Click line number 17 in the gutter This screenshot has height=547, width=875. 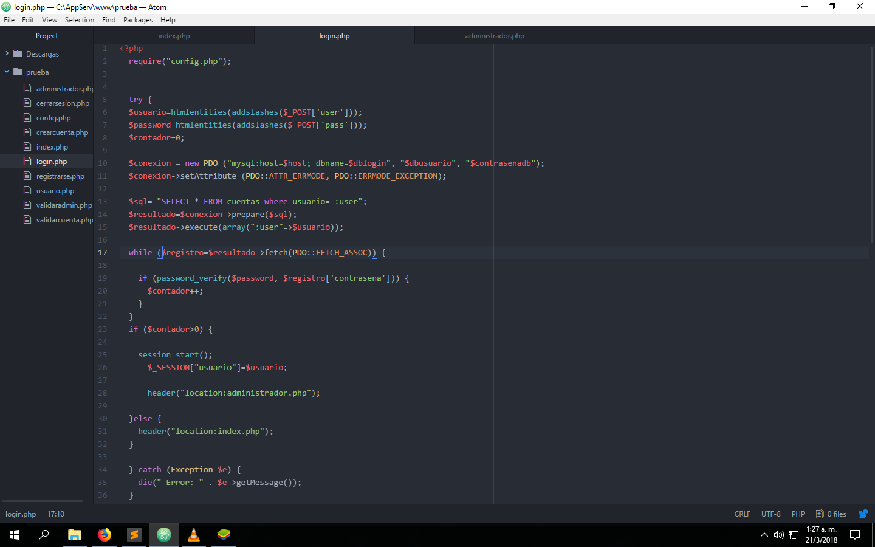pyautogui.click(x=102, y=253)
